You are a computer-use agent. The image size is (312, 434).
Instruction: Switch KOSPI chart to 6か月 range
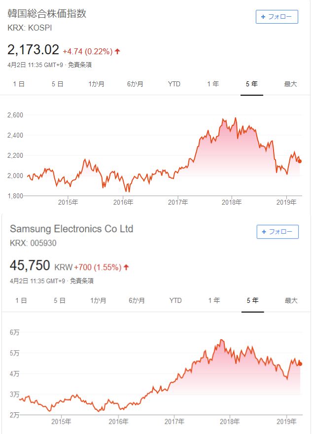(x=135, y=84)
